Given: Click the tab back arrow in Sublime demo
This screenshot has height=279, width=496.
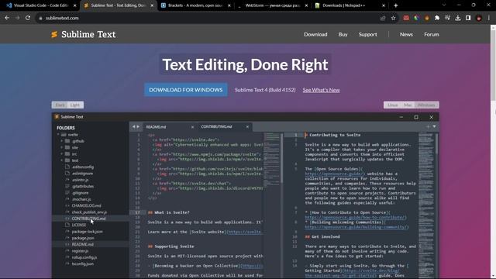Looking at the screenshot, I should 133,126.
